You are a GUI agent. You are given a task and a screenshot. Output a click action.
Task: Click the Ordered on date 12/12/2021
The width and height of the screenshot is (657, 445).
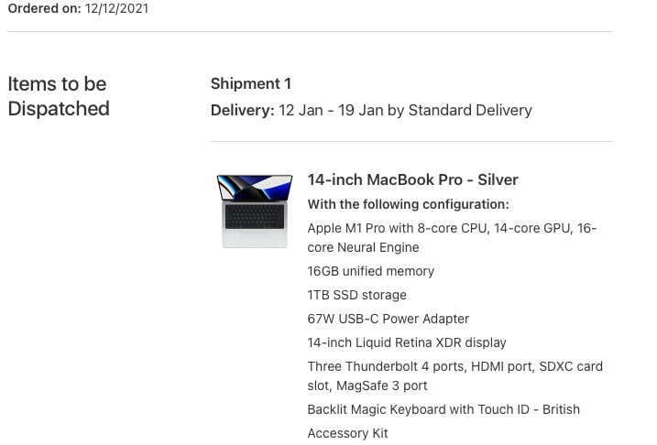coord(116,8)
